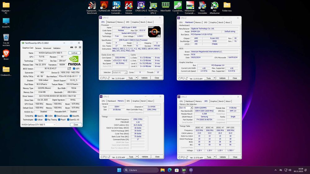Click the Bus Interface question mark in GPU-Z
Viewport: 310px width, 174px height.
[80, 76]
